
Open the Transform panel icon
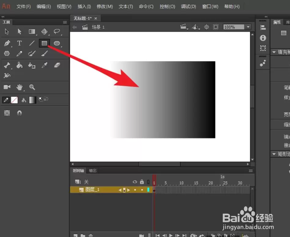click(x=263, y=48)
